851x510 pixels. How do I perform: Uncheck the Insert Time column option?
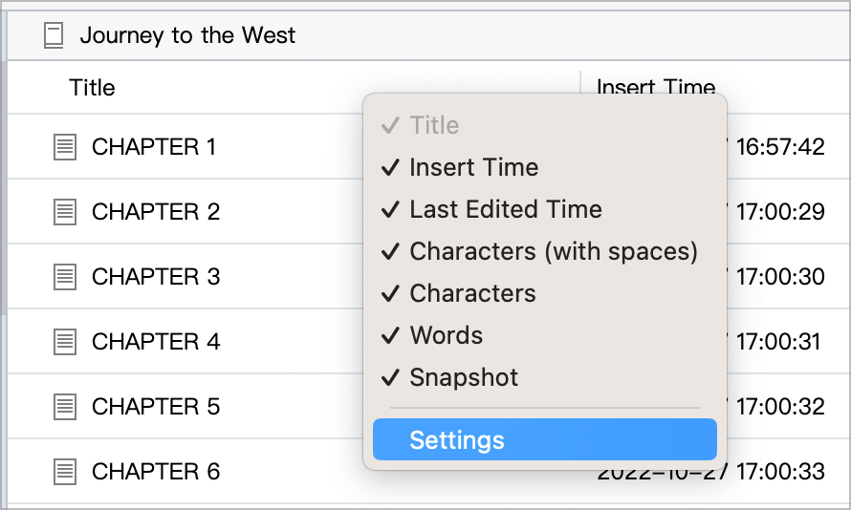point(545,167)
